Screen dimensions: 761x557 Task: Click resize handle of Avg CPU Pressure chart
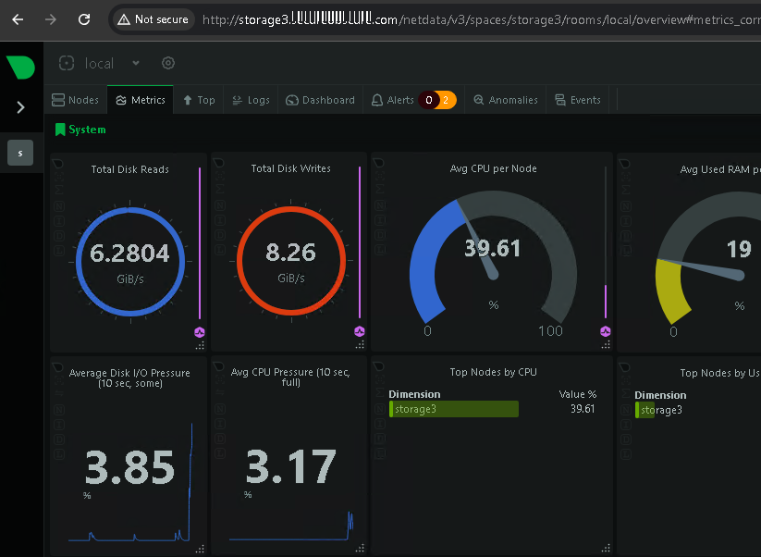(x=360, y=549)
